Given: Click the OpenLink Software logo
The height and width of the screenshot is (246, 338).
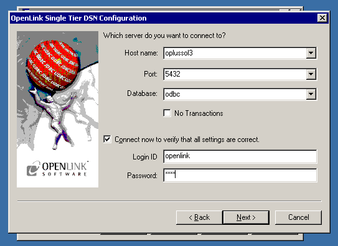Looking at the screenshot, I should pos(57,169).
